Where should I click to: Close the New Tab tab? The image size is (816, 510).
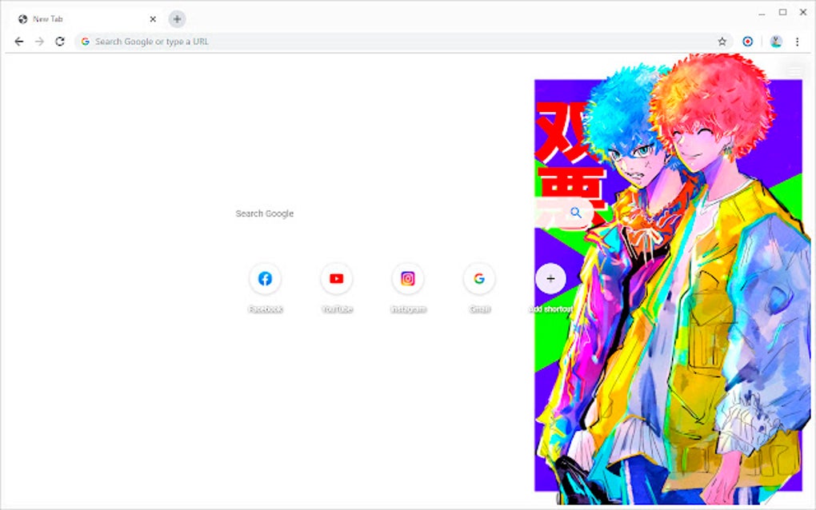click(153, 19)
